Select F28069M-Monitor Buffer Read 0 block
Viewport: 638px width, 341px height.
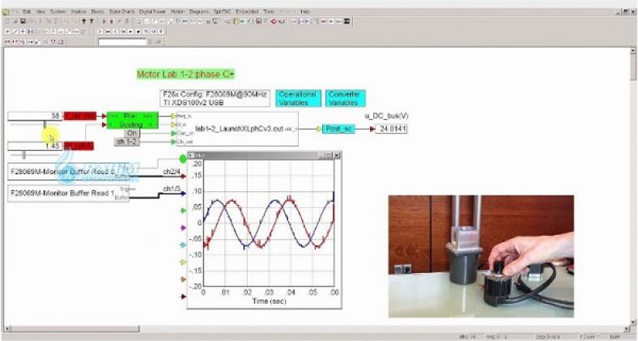(68, 172)
